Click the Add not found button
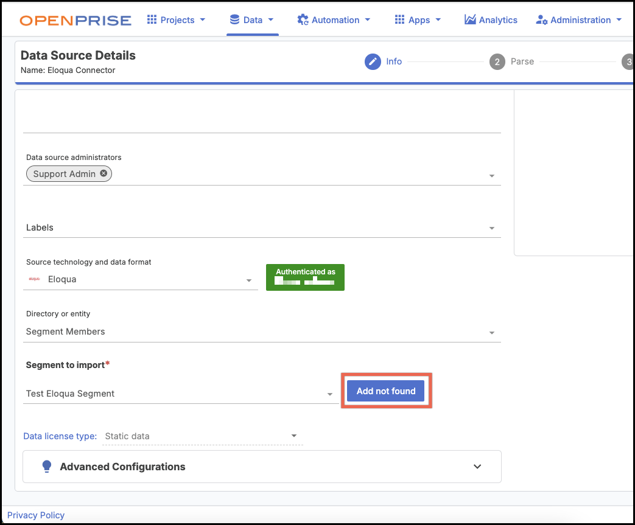Viewport: 635px width, 525px height. click(x=386, y=391)
